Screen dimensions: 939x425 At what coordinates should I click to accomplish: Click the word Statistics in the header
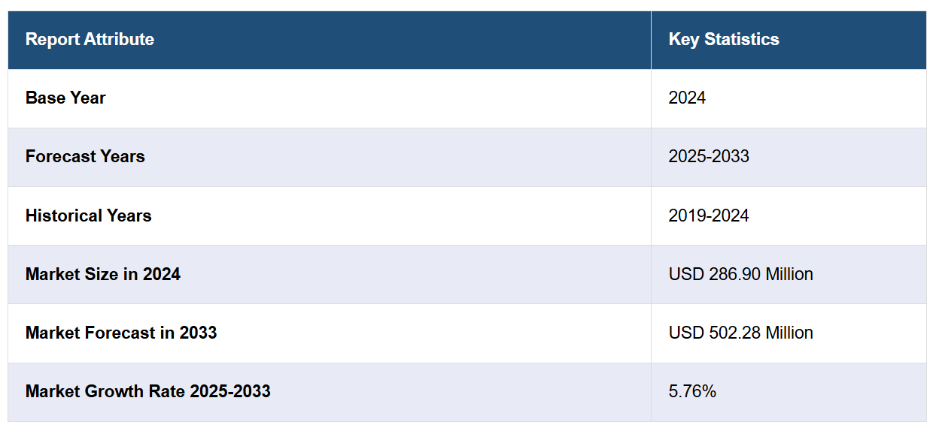(741, 39)
